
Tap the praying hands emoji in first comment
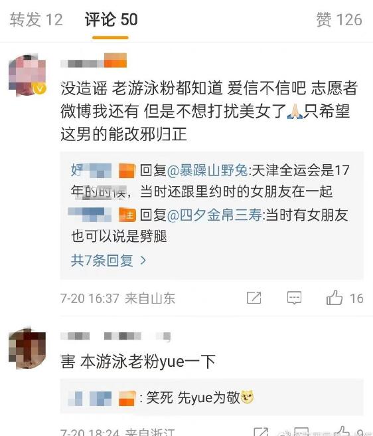295,112
